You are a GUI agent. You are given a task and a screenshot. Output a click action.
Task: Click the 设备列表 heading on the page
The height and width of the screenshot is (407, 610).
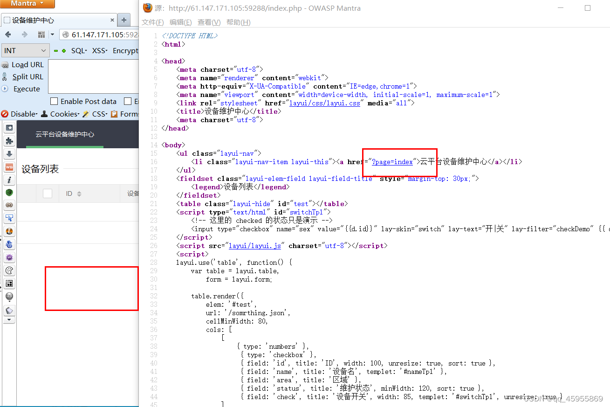41,169
